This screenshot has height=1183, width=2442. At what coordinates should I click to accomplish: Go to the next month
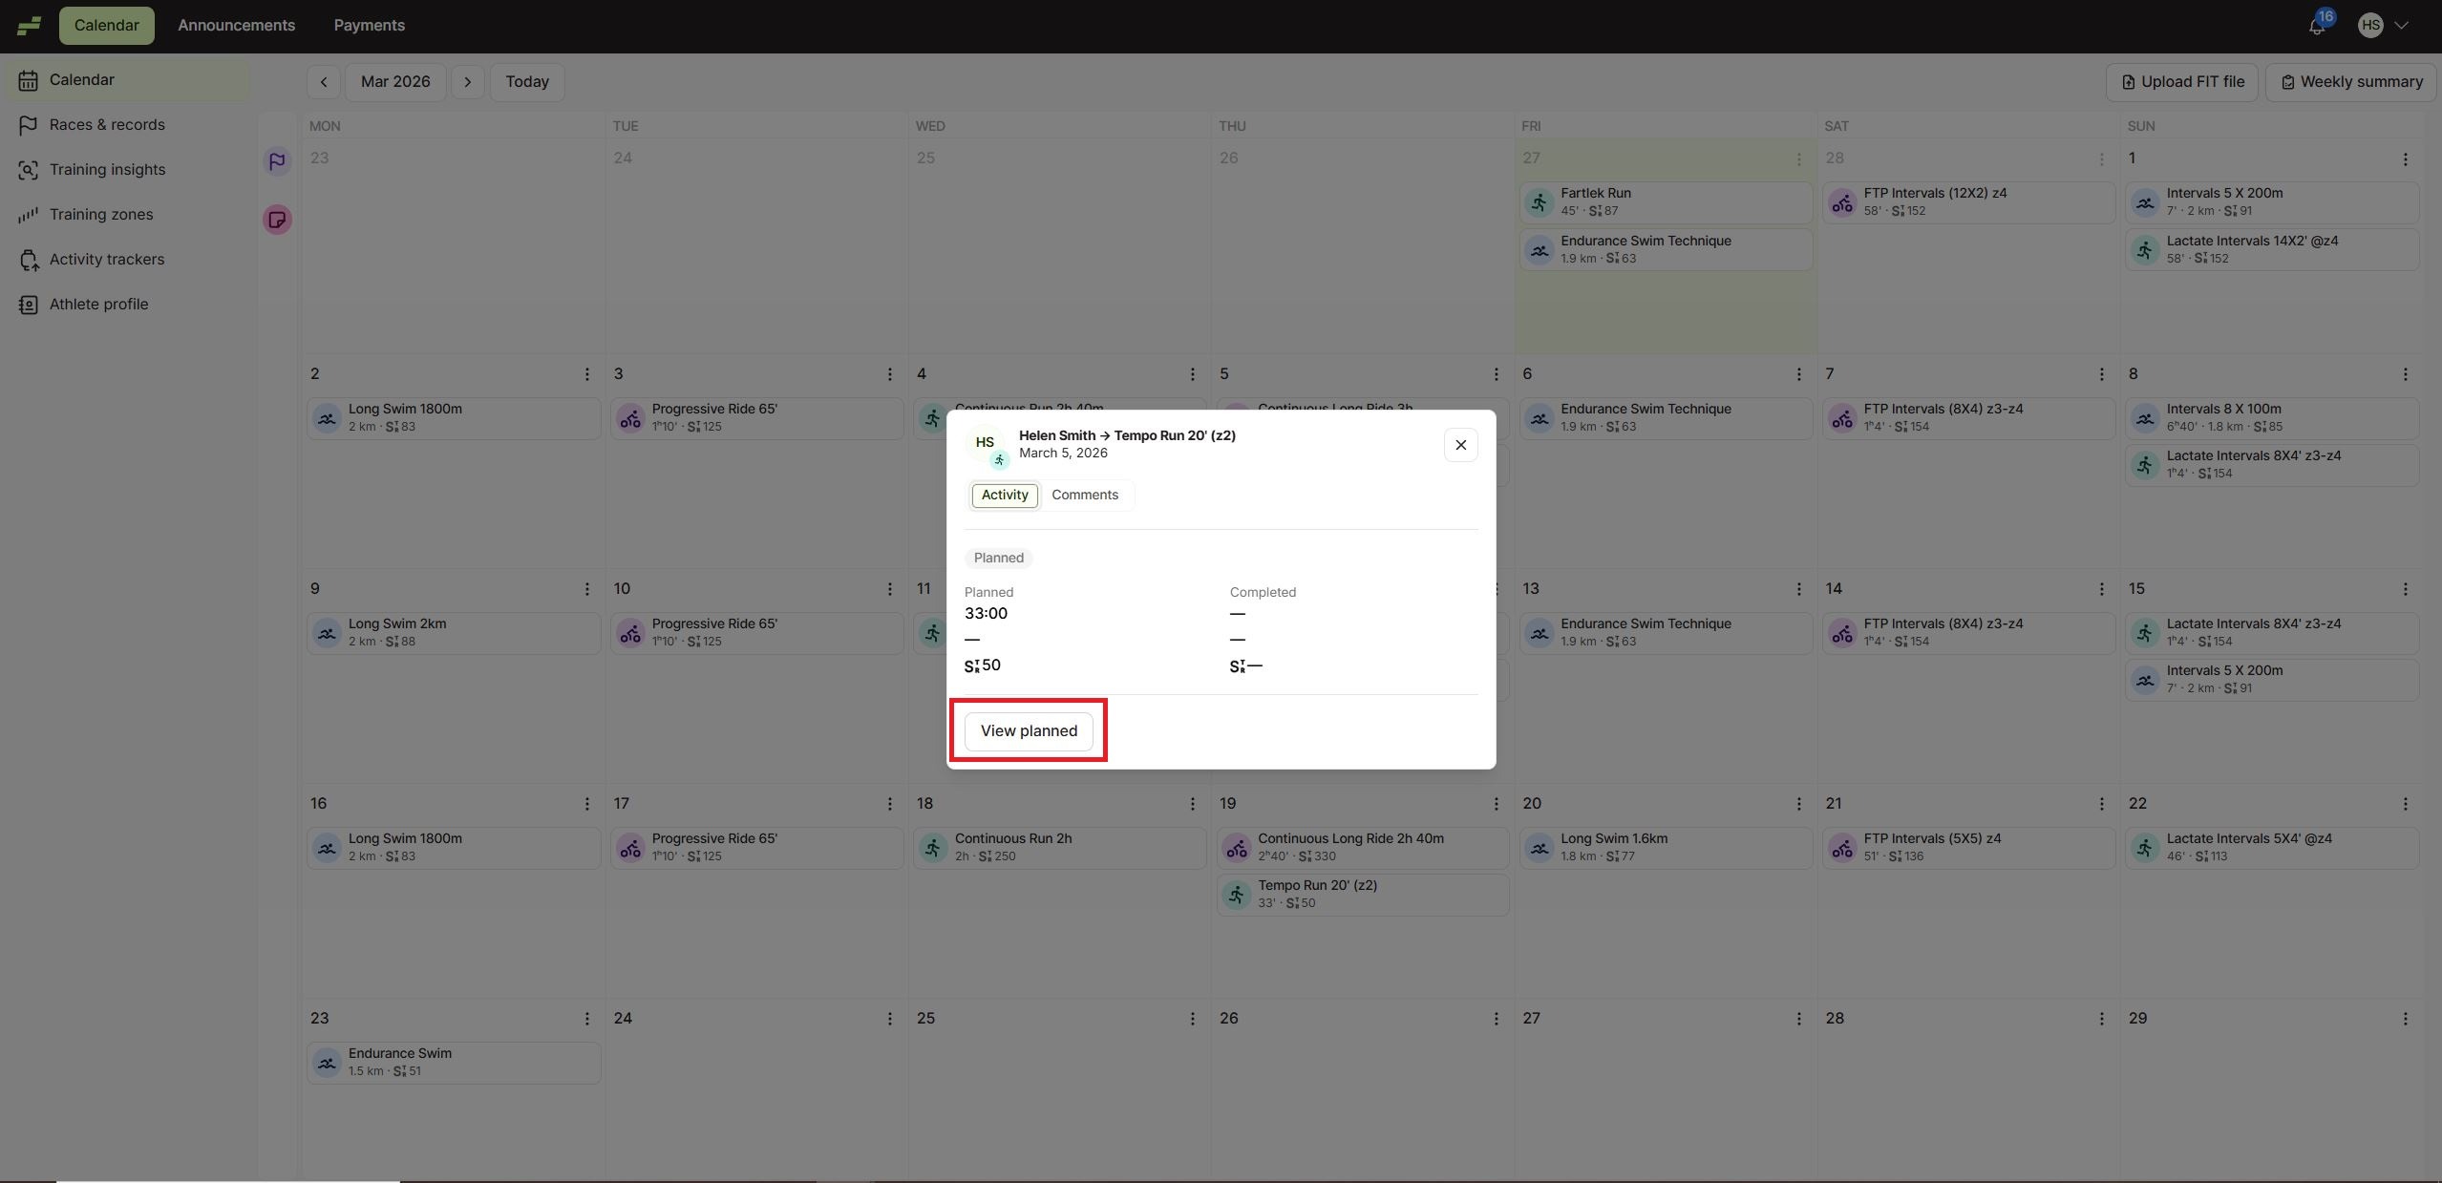pyautogui.click(x=467, y=82)
